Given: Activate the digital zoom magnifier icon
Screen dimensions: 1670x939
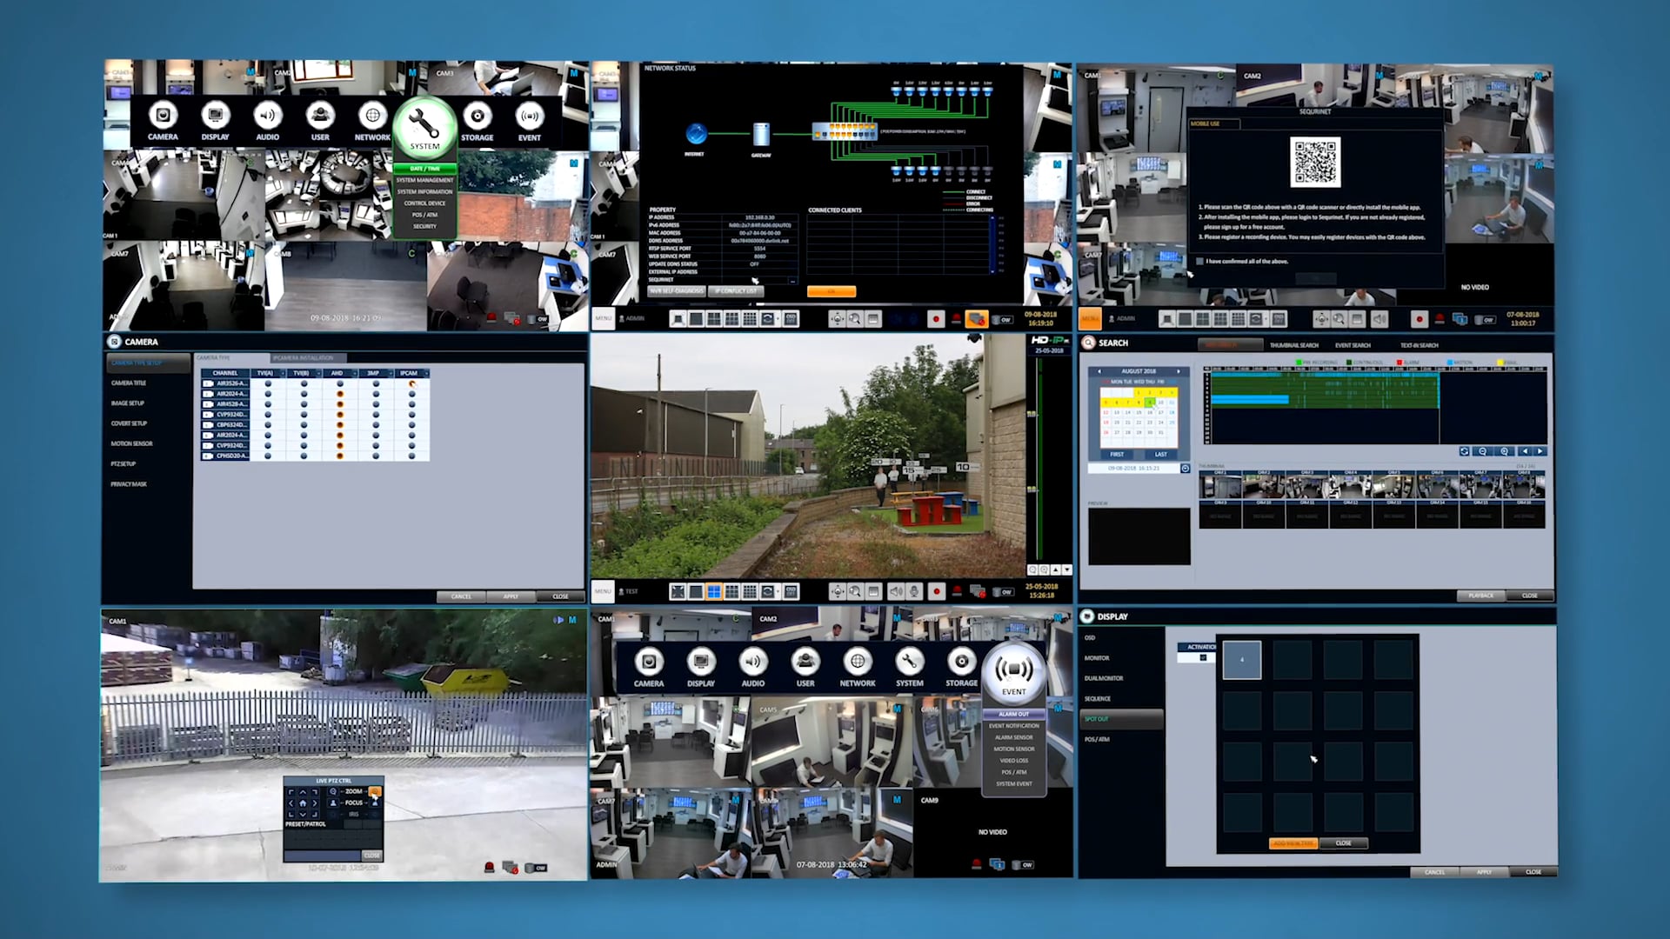Looking at the screenshot, I should pos(856,590).
